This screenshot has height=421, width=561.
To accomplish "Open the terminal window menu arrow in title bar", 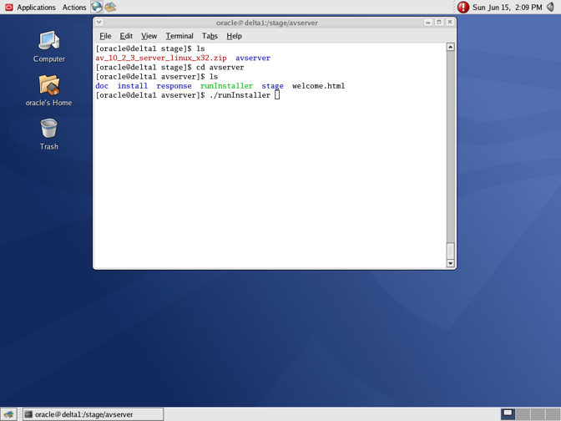I will [99, 23].
